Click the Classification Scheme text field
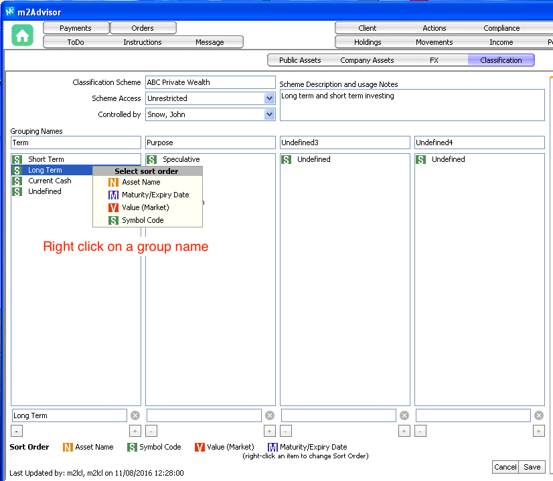 point(210,82)
